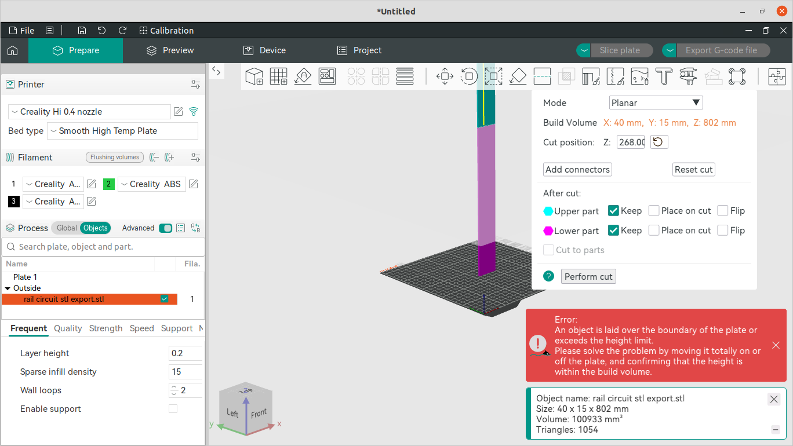Click the printer Wi-Fi connection icon
Viewport: 793px width, 446px height.
[194, 112]
